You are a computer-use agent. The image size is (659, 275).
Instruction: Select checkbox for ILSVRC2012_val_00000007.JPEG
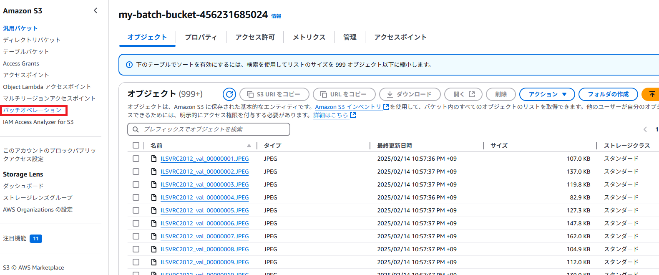136,236
